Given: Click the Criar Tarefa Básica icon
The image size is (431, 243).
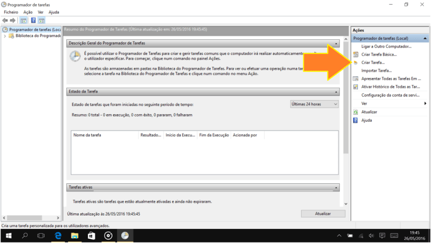Looking at the screenshot, I should [355, 54].
